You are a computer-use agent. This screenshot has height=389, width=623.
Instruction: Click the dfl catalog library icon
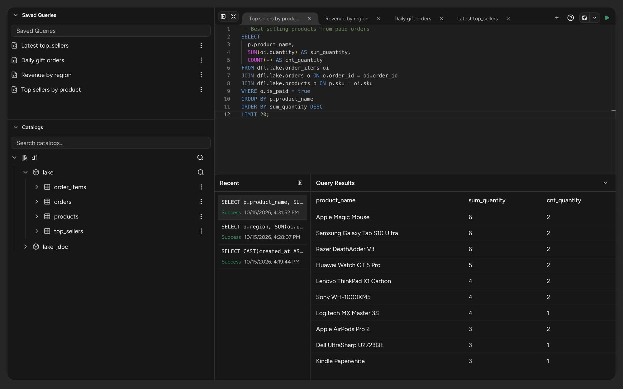point(24,158)
